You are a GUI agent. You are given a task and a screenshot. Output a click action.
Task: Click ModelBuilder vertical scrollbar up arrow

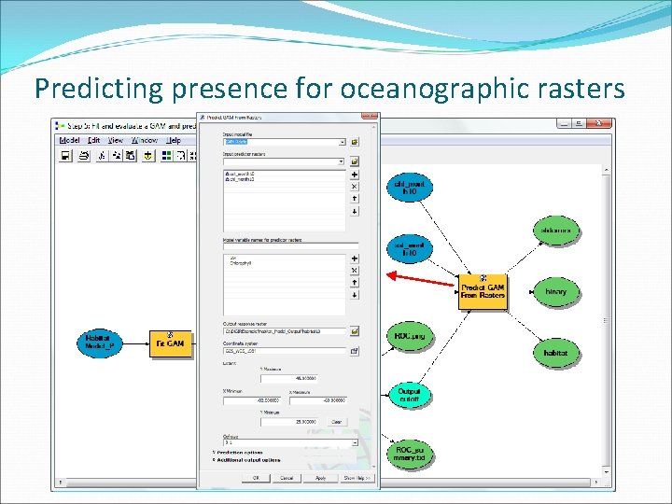607,170
